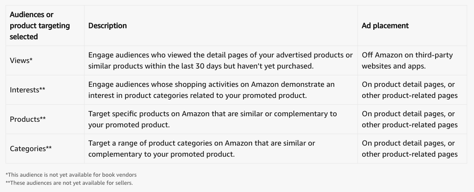The height and width of the screenshot is (192, 474).
Task: Click 'complementary to your promoted product' in Categories row
Action: tap(161, 154)
